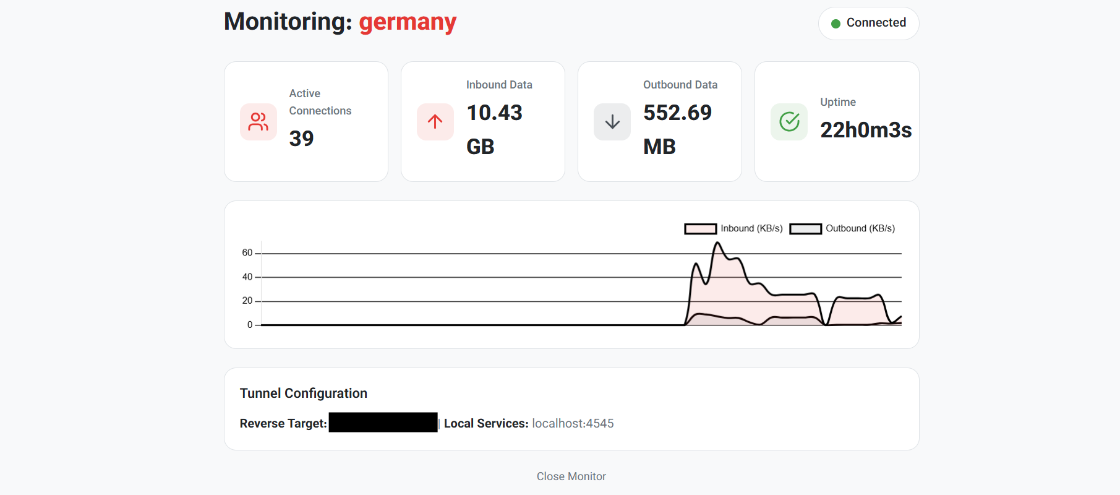The width and height of the screenshot is (1120, 495).
Task: Click the Local Services label
Action: (x=486, y=423)
